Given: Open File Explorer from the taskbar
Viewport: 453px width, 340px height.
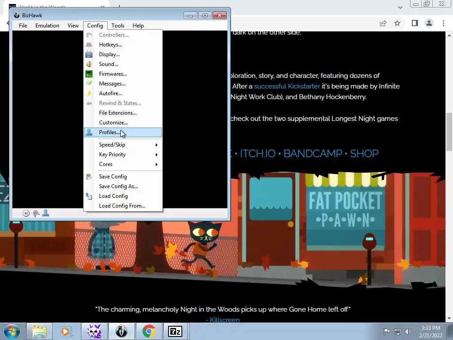Looking at the screenshot, I should [x=39, y=331].
